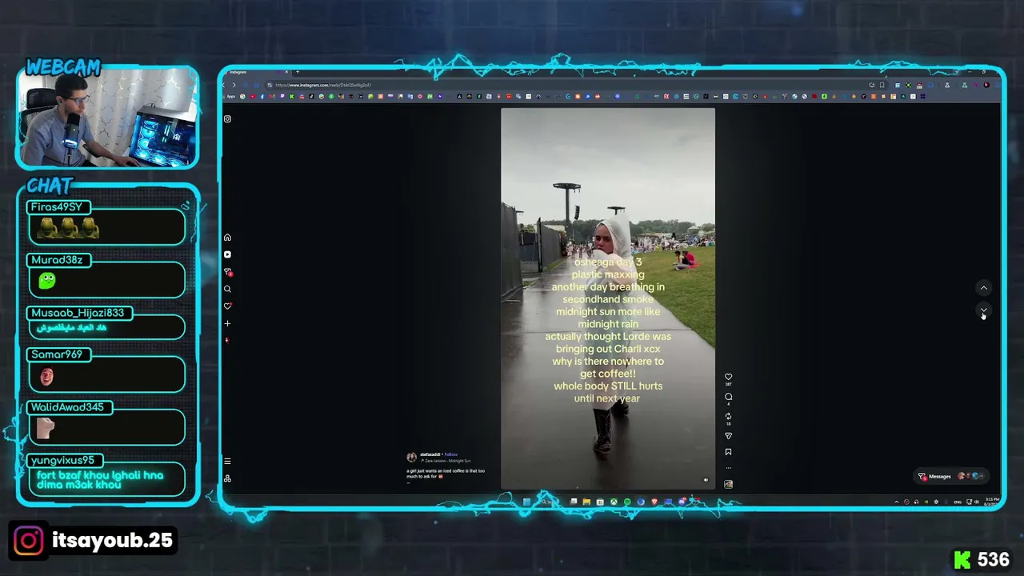The height and width of the screenshot is (576, 1024).
Task: Open the Gmail bookmark in bookmarks bar
Action: point(272,97)
